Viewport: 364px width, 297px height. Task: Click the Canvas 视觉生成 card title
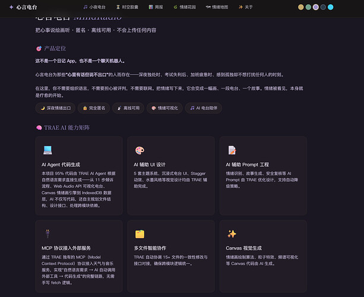(x=243, y=248)
